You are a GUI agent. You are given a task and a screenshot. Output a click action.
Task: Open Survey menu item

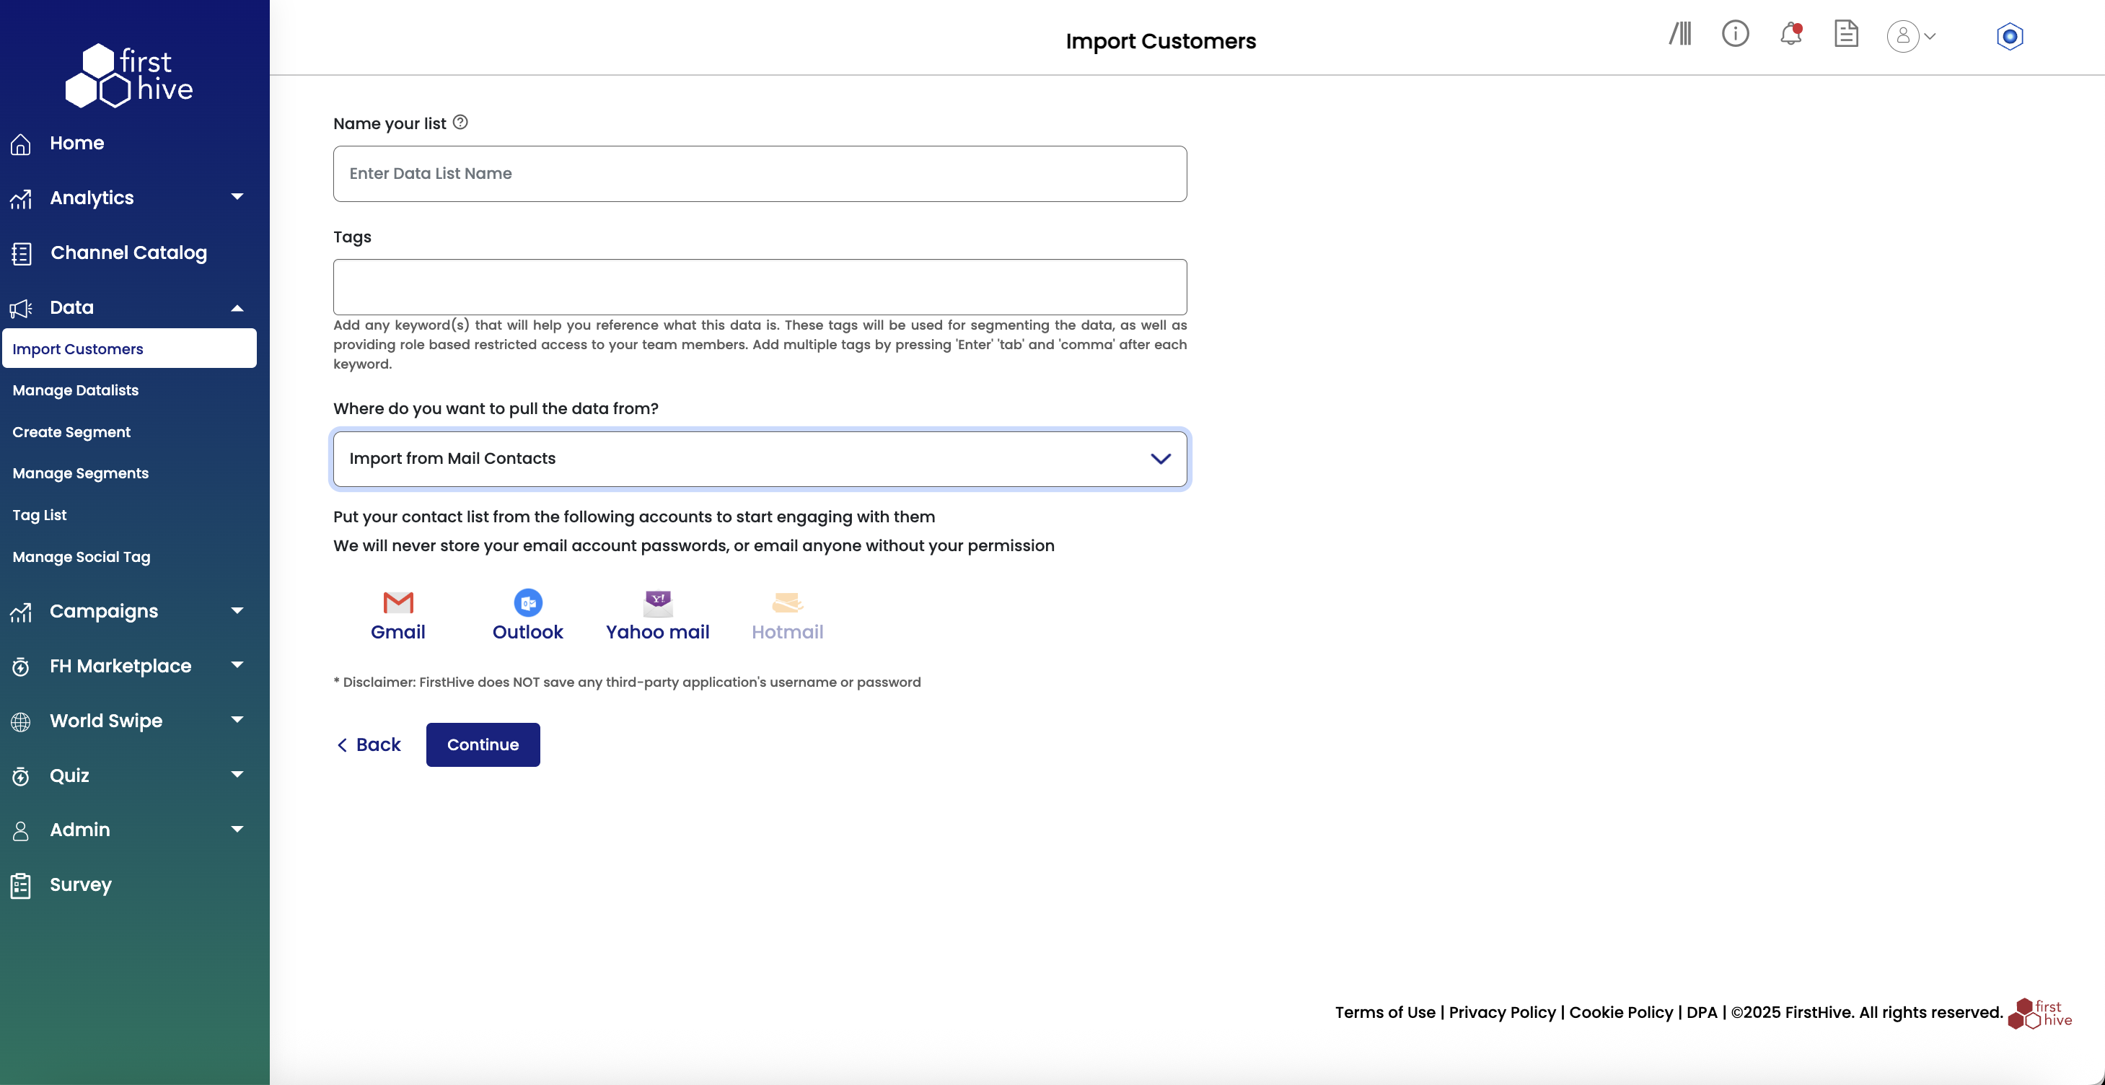click(80, 886)
